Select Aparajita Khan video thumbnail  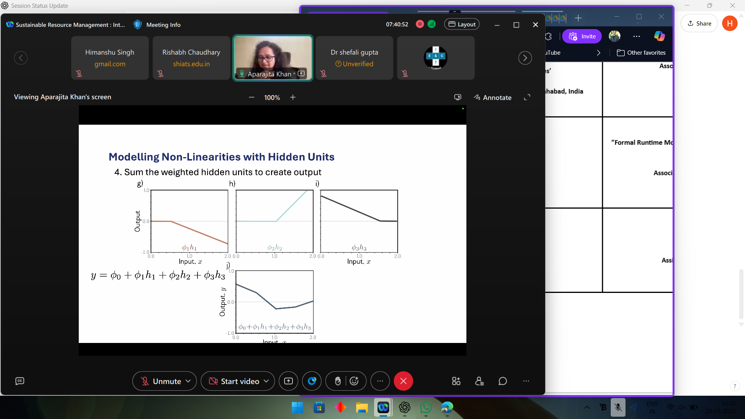point(273,58)
